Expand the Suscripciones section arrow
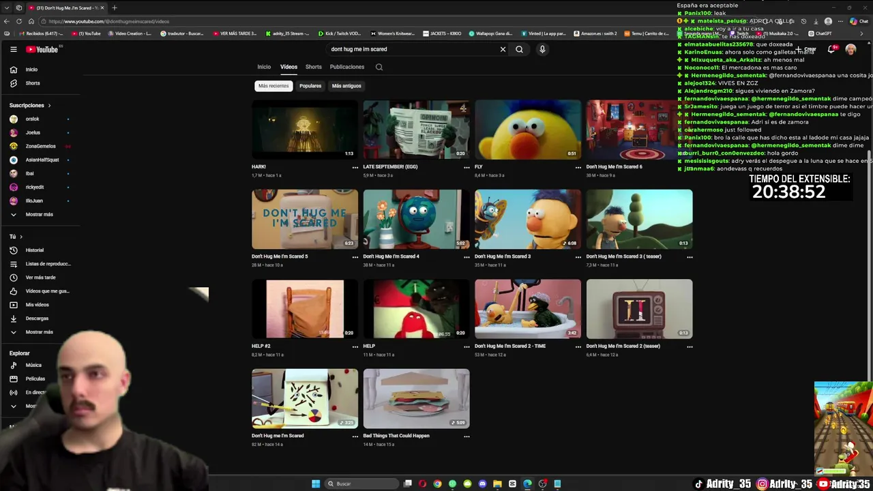Image resolution: width=873 pixels, height=491 pixels. (49, 106)
